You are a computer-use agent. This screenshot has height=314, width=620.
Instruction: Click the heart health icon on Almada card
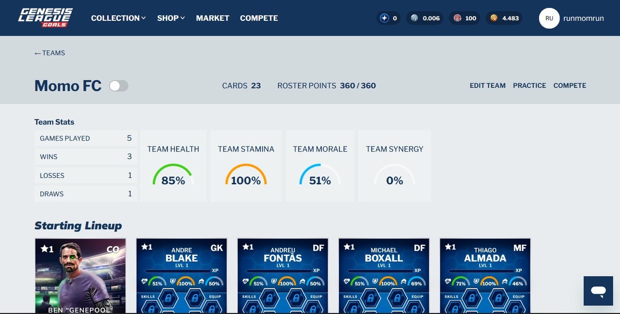click(x=448, y=282)
